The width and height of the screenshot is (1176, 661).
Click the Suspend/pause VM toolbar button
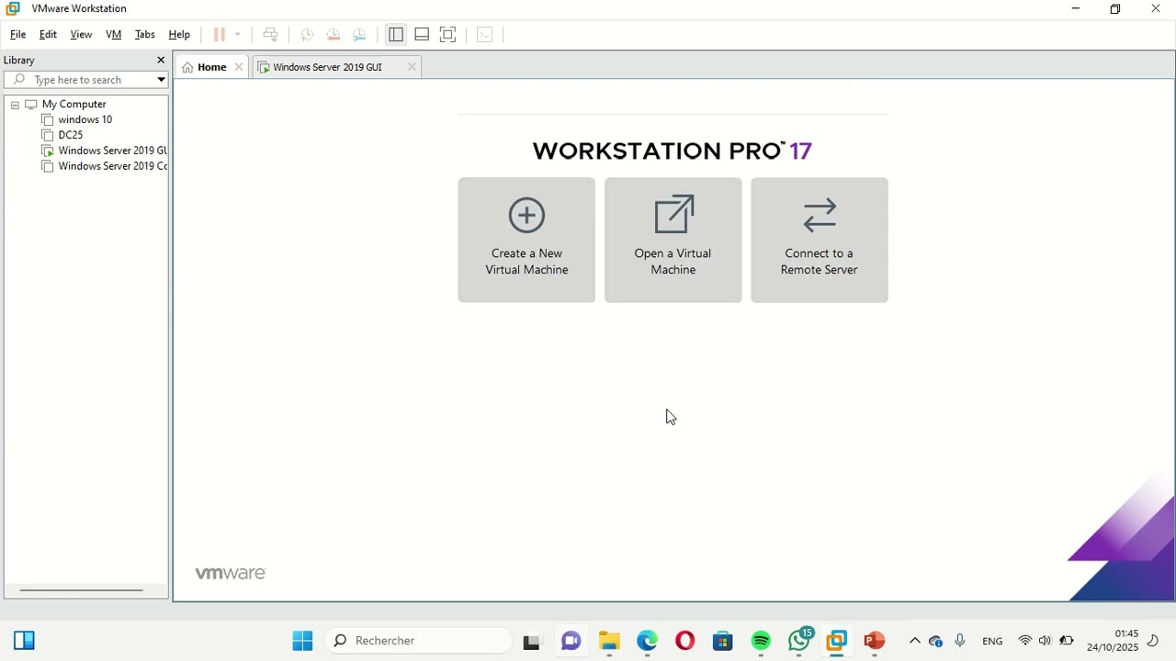(x=220, y=35)
